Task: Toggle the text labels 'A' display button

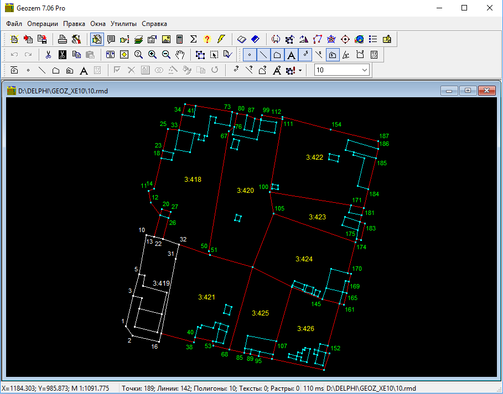Action: click(291, 55)
